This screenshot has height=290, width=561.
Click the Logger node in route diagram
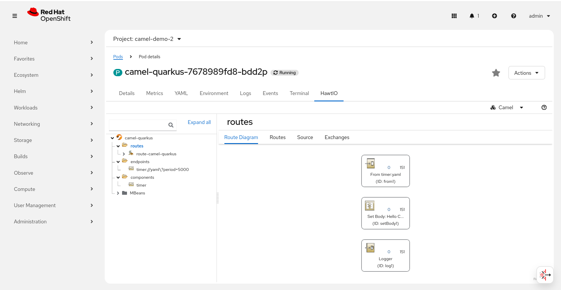(x=385, y=256)
